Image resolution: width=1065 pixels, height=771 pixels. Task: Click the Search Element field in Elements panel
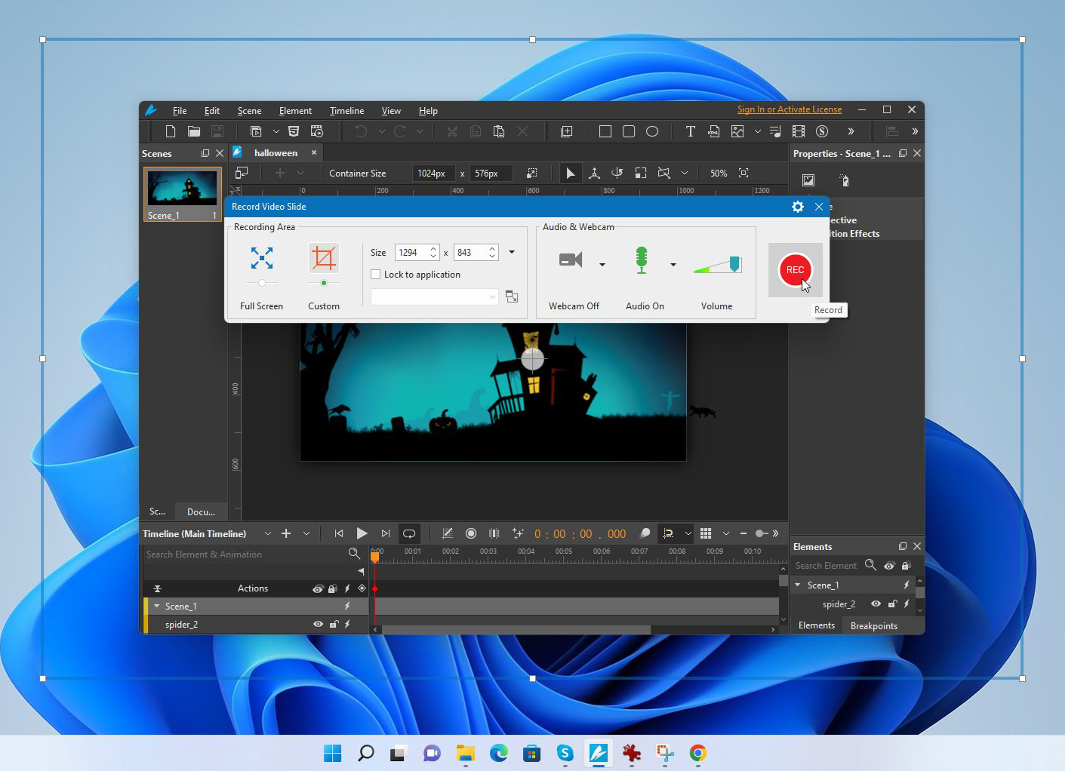[826, 566]
